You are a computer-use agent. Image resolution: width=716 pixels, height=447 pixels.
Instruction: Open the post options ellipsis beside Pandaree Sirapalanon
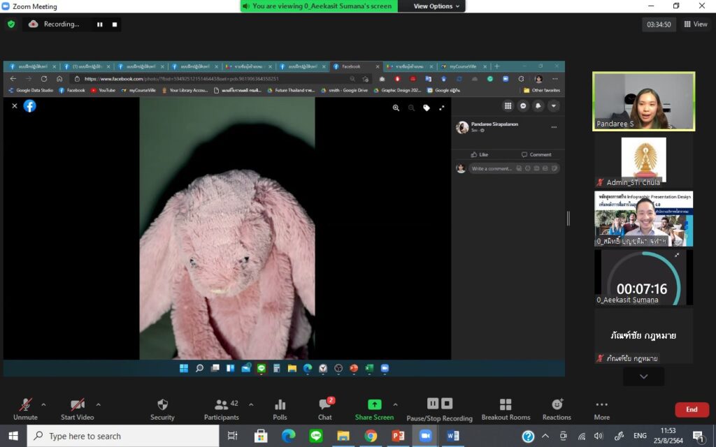pos(554,127)
